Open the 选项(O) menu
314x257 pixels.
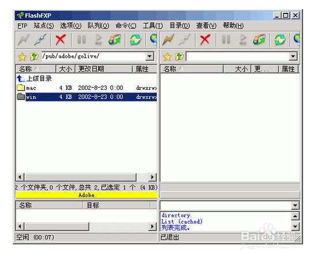point(70,25)
